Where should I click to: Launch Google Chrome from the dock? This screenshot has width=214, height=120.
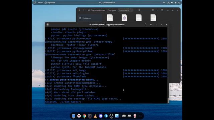pos(84,116)
